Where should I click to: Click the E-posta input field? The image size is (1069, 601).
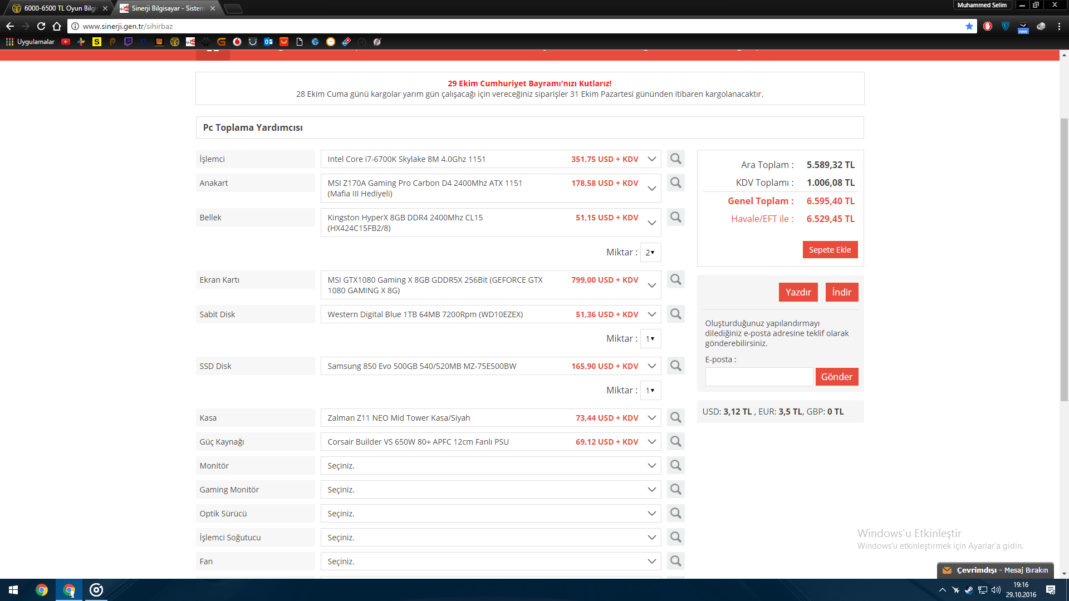click(x=758, y=377)
